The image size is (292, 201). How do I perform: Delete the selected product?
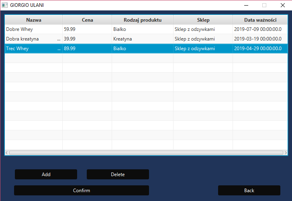click(x=118, y=174)
